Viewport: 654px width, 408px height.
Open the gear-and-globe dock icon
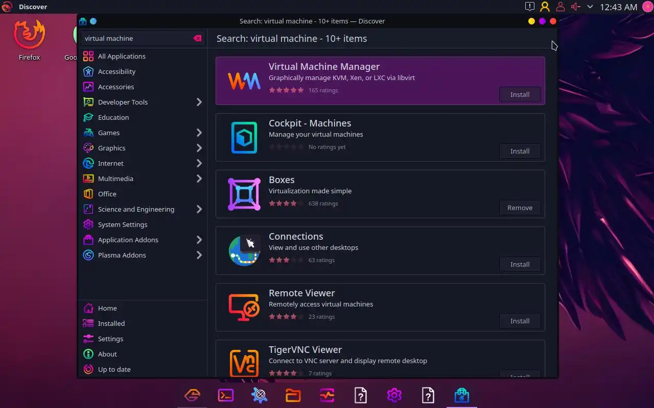[x=260, y=395]
